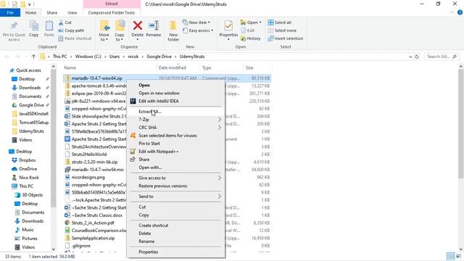Select This PC in the navigation pane
The height and width of the screenshot is (261, 464).
(26, 186)
